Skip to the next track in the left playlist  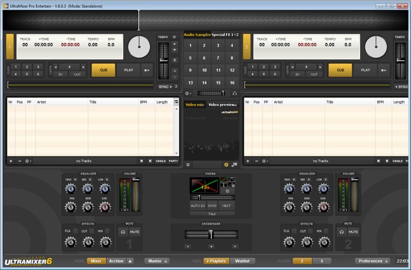(150, 161)
